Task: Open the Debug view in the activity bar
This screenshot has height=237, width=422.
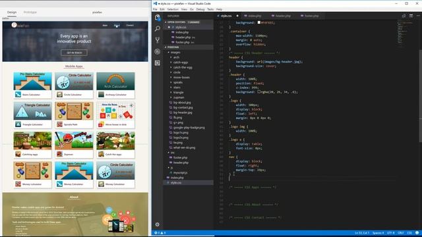Action: point(158,51)
